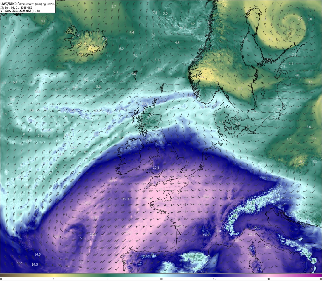Image resolution: width=322 pixels, height=281 pixels.
Task: Click the 4.2 value off Norway's coast
Action: pyautogui.click(x=193, y=24)
